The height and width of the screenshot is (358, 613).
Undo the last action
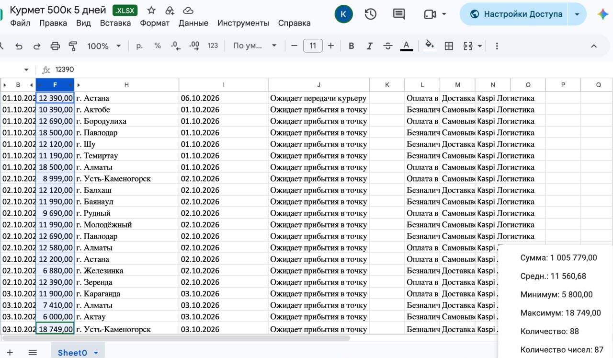(19, 46)
